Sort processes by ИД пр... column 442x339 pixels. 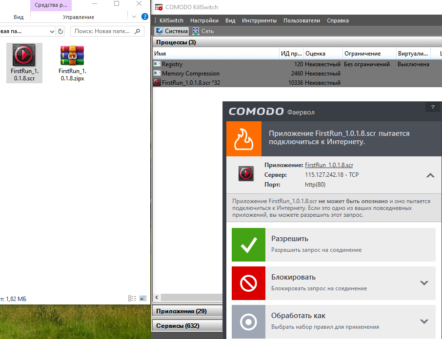tap(291, 54)
